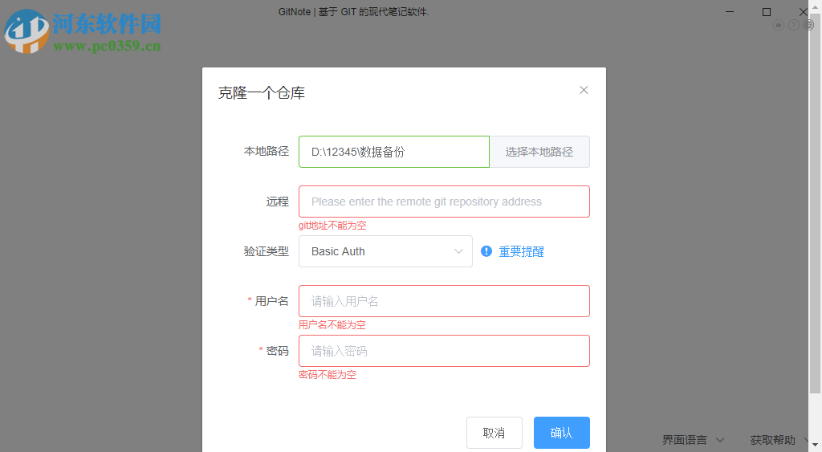
Task: Click the question mark help icon
Action: point(794,25)
